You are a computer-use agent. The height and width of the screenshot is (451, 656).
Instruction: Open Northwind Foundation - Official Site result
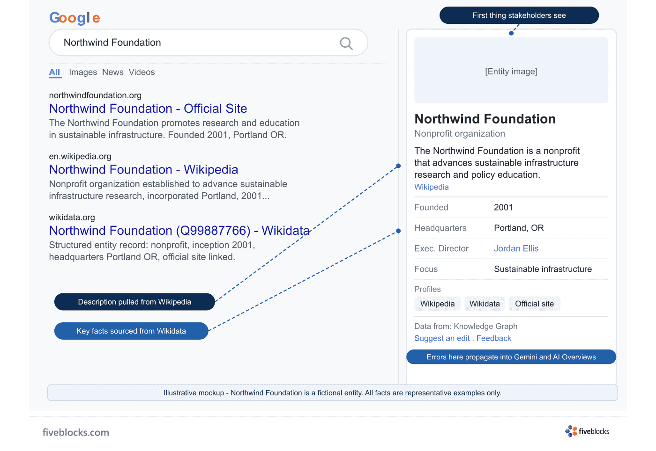point(148,109)
